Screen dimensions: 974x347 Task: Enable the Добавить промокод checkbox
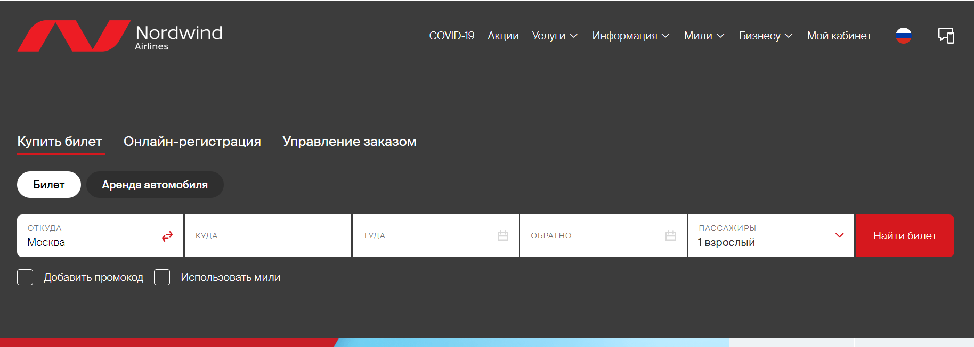pyautogui.click(x=25, y=277)
